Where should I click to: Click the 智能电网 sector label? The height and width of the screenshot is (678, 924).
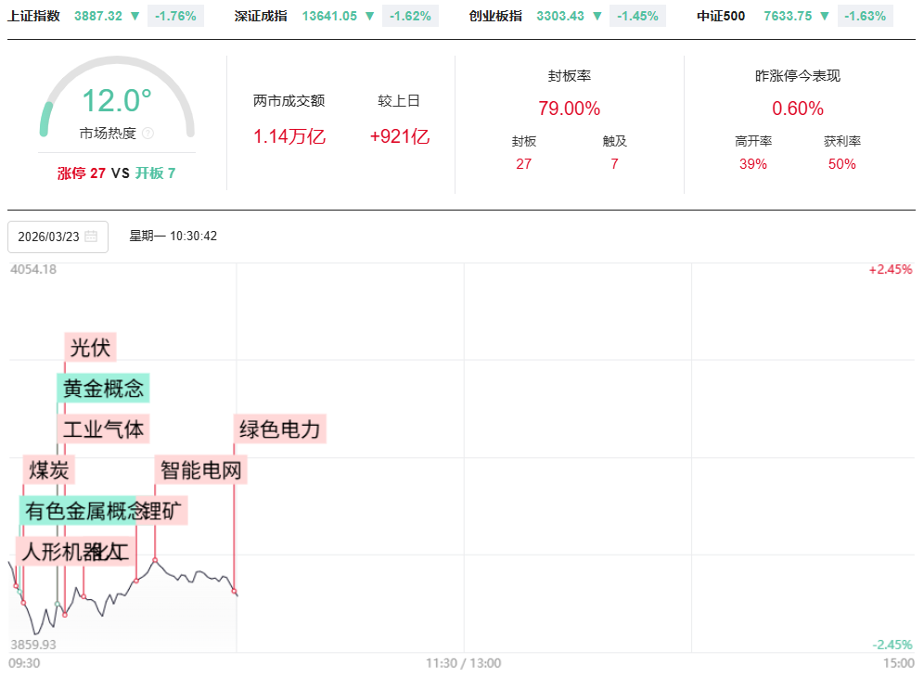point(200,470)
